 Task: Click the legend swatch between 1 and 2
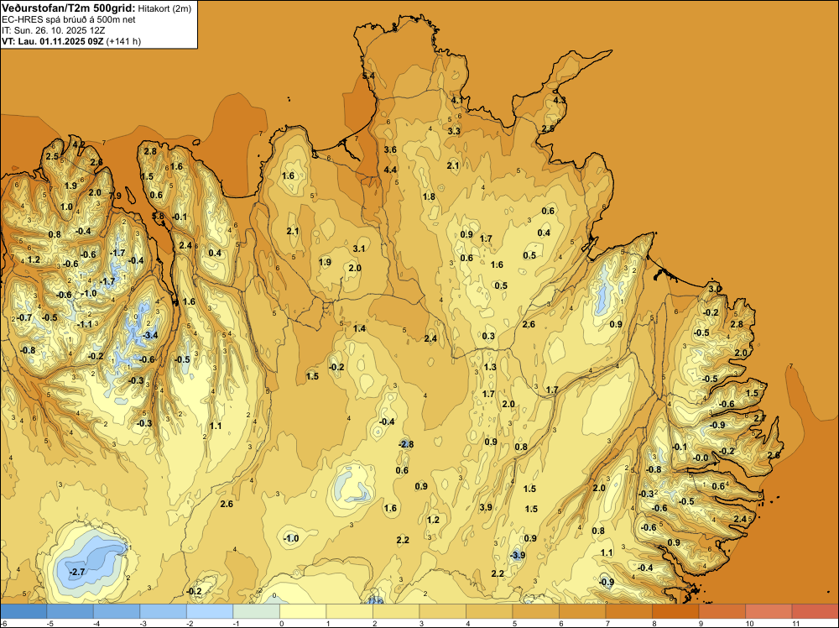(349, 611)
